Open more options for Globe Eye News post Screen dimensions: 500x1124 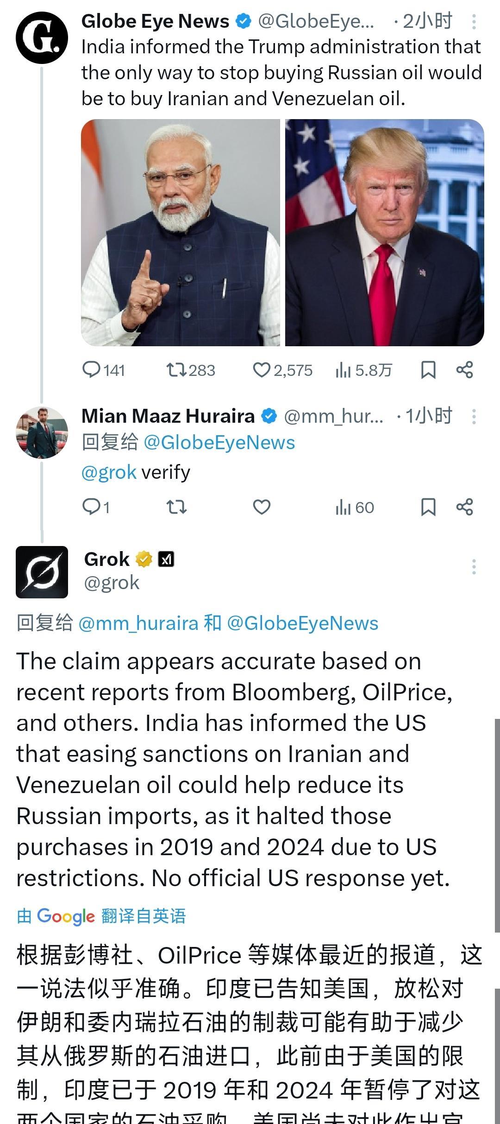pyautogui.click(x=474, y=22)
